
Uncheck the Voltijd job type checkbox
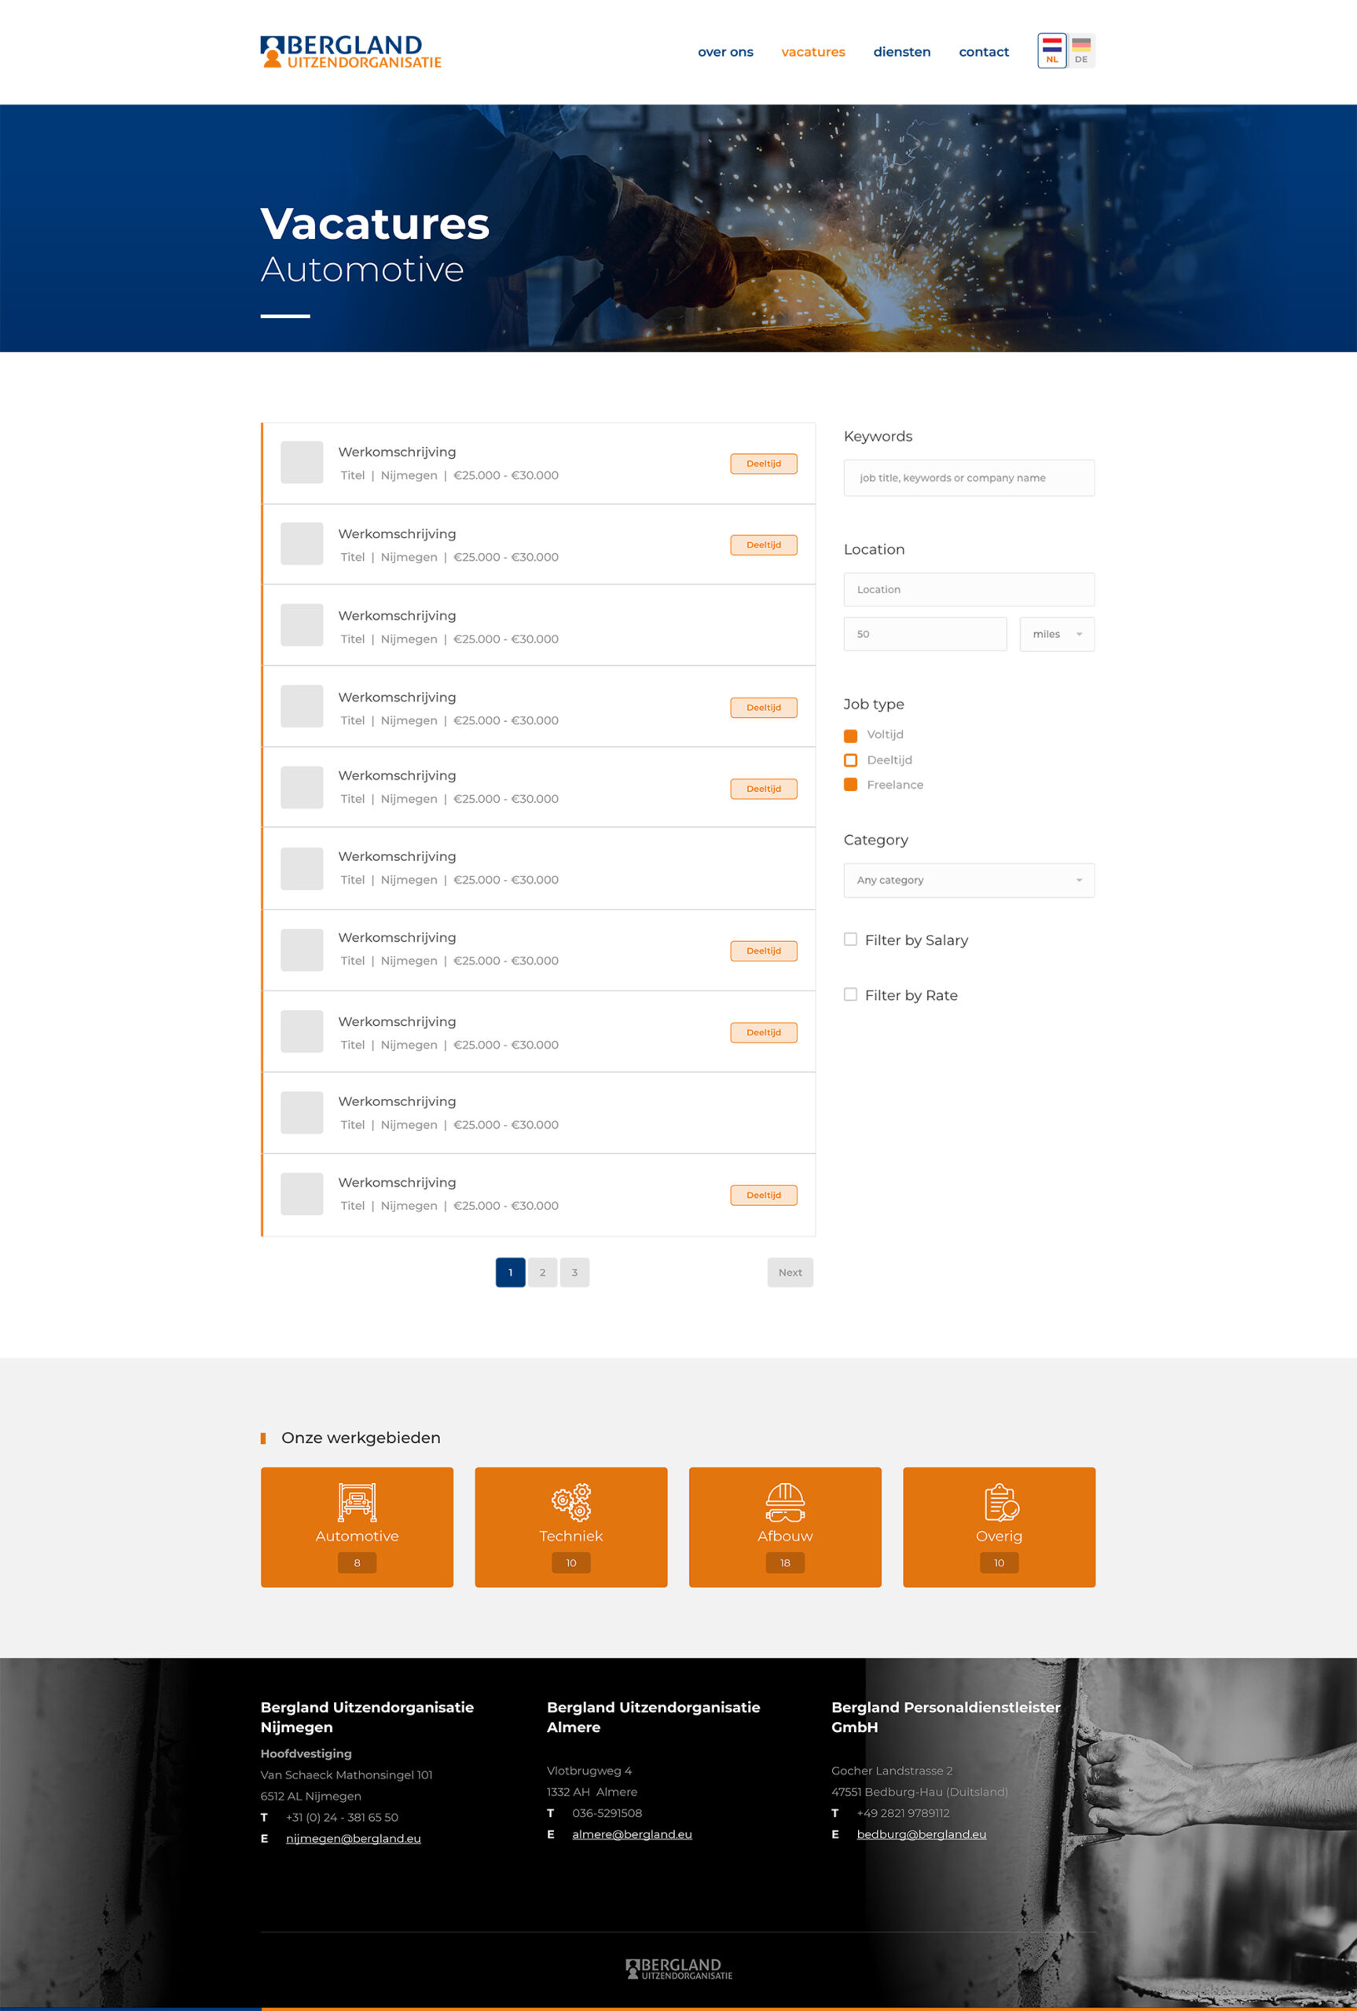click(x=851, y=735)
